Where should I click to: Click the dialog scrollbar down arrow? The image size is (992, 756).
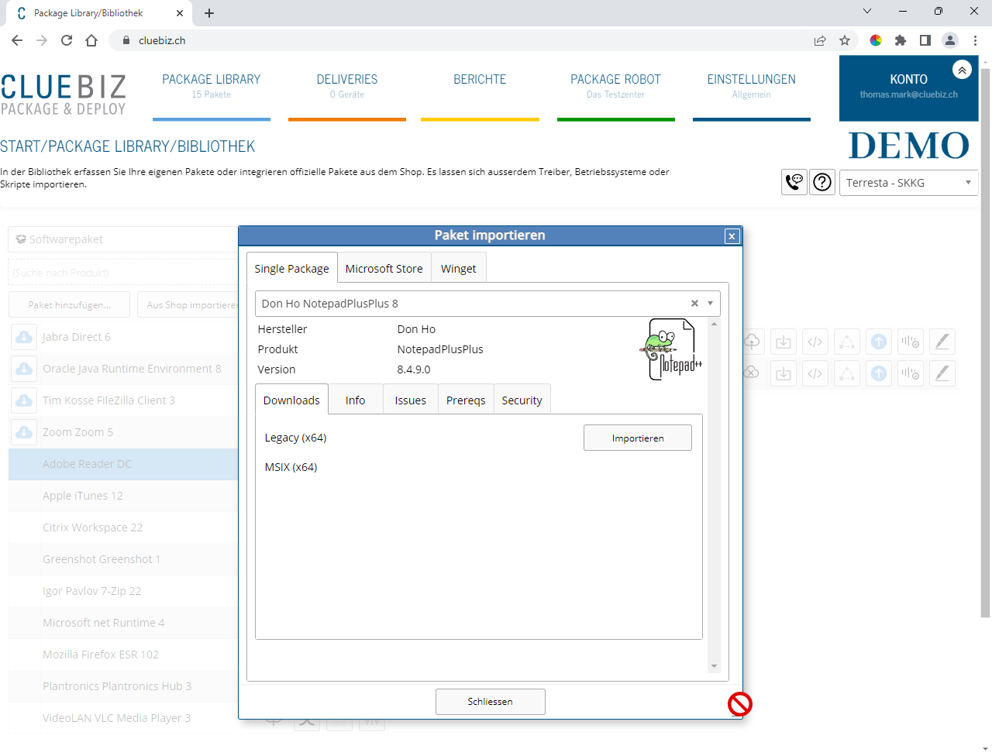pos(714,666)
